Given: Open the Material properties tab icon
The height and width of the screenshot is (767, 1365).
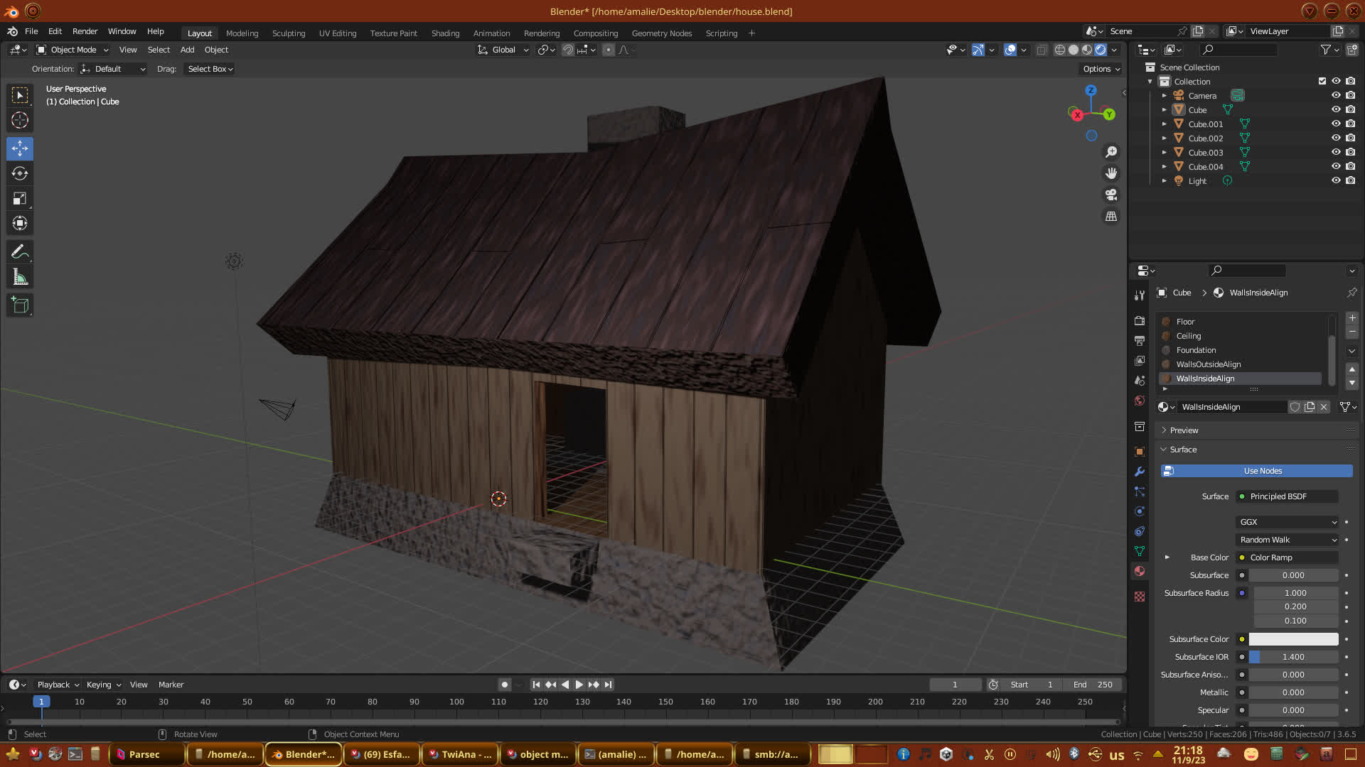Looking at the screenshot, I should point(1140,572).
